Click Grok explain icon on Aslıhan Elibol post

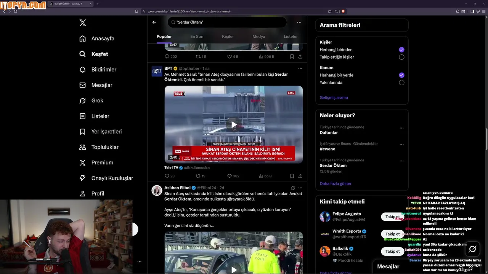point(293,188)
